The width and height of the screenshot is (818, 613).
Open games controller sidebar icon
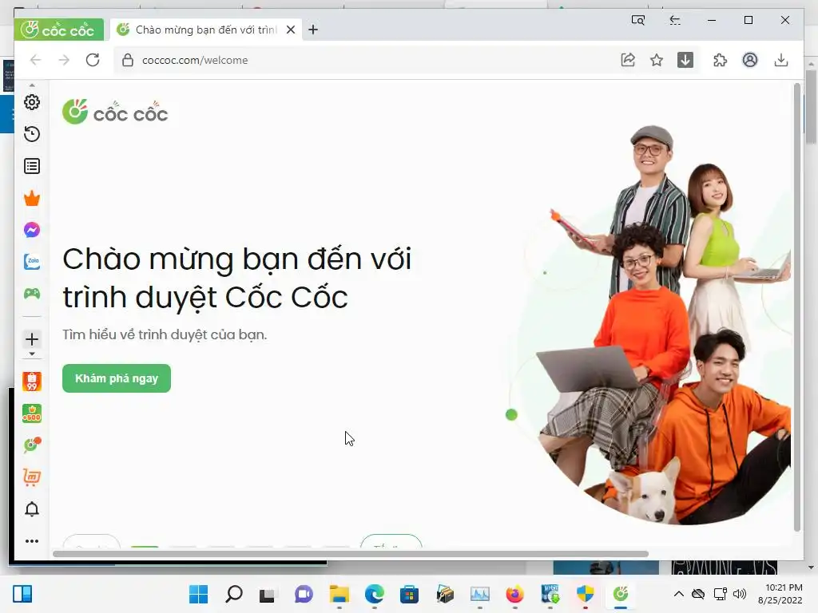click(32, 294)
